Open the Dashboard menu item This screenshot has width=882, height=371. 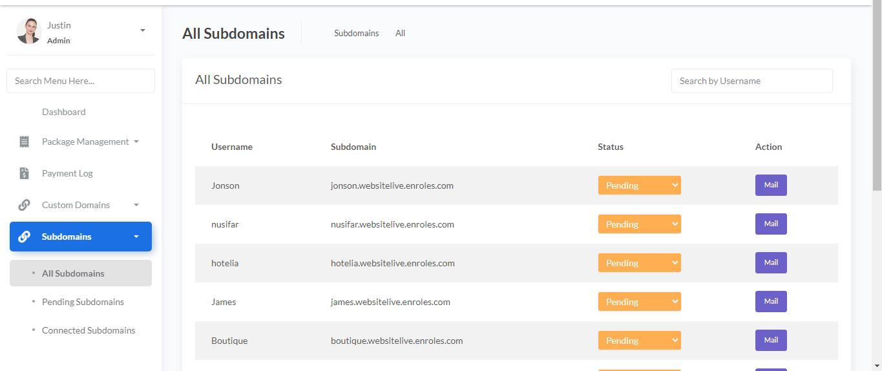63,112
